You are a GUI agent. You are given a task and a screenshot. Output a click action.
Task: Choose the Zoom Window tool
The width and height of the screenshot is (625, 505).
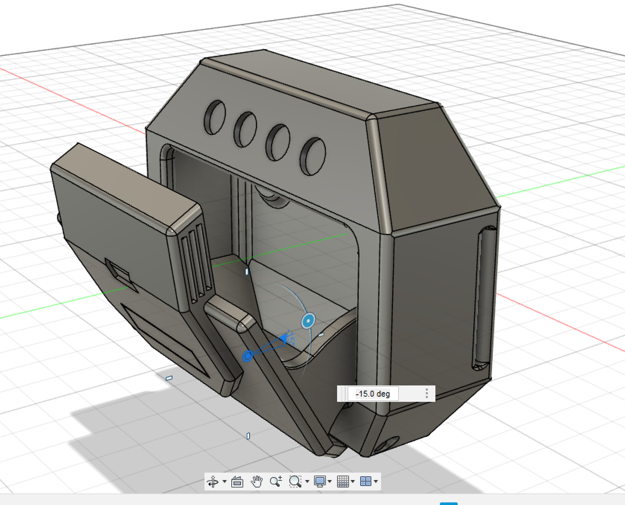pyautogui.click(x=295, y=482)
